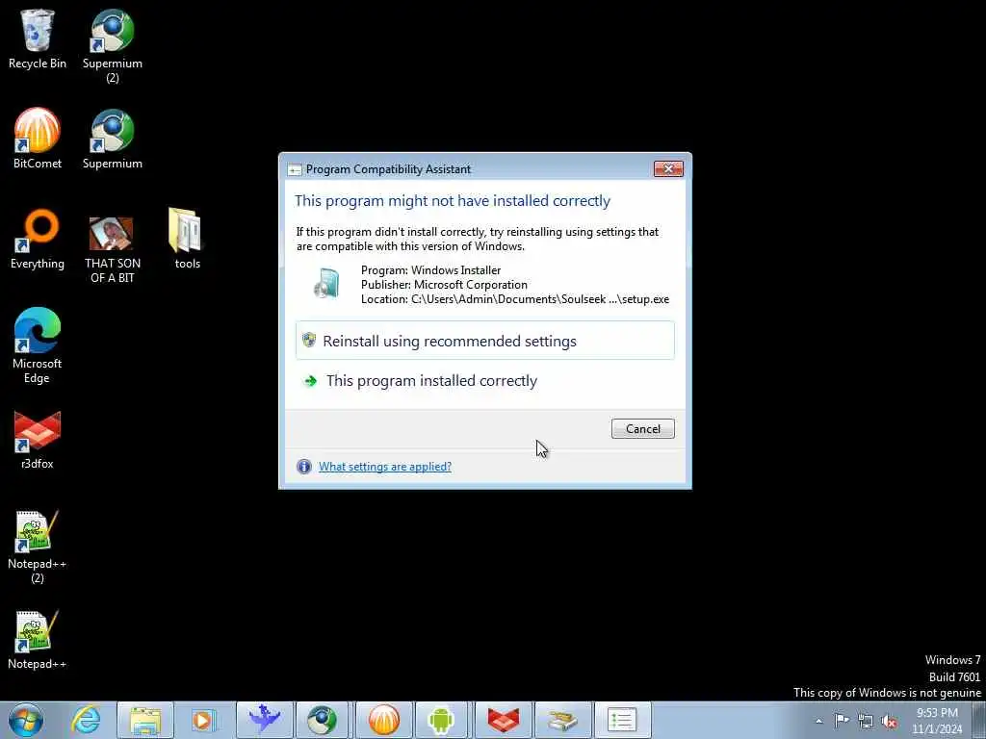Viewport: 986px width, 739px height.
Task: Click the muted volume tray icon
Action: [x=889, y=721]
